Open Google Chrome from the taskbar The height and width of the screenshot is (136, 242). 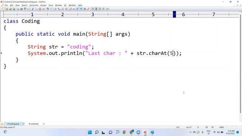coord(124,132)
